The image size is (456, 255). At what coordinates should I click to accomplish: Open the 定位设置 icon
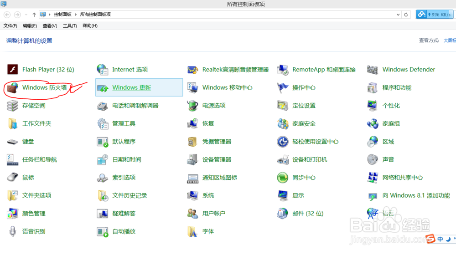(282, 106)
